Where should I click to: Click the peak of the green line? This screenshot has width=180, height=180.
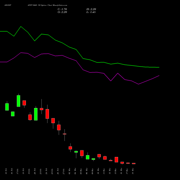pos(21,26)
